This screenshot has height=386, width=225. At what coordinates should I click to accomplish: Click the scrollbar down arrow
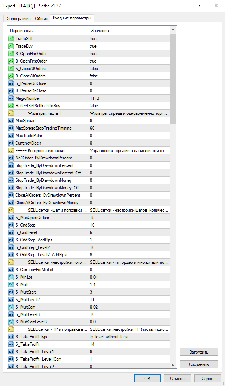173,365
